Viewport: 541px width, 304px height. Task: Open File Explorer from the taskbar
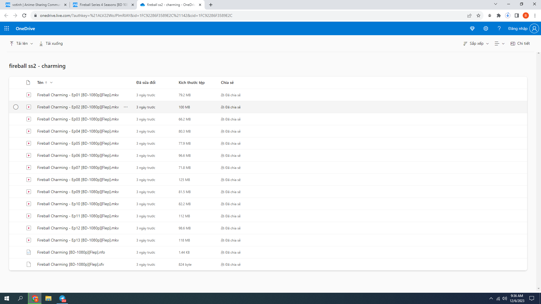pyautogui.click(x=48, y=298)
